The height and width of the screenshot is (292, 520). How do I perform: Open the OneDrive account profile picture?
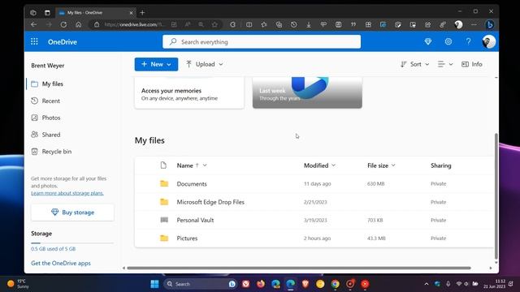coord(488,41)
